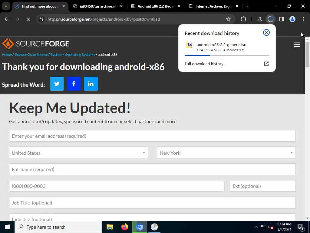Screen dimensions: 310x233
Task: Open Chrome's three-dot menu
Action: [303, 19]
